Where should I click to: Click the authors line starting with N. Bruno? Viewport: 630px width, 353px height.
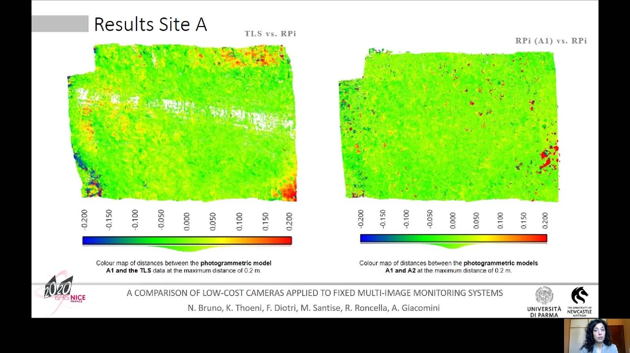tap(314, 308)
